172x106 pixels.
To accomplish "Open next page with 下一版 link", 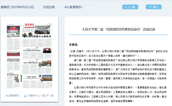I will pyautogui.click(x=50, y=96).
